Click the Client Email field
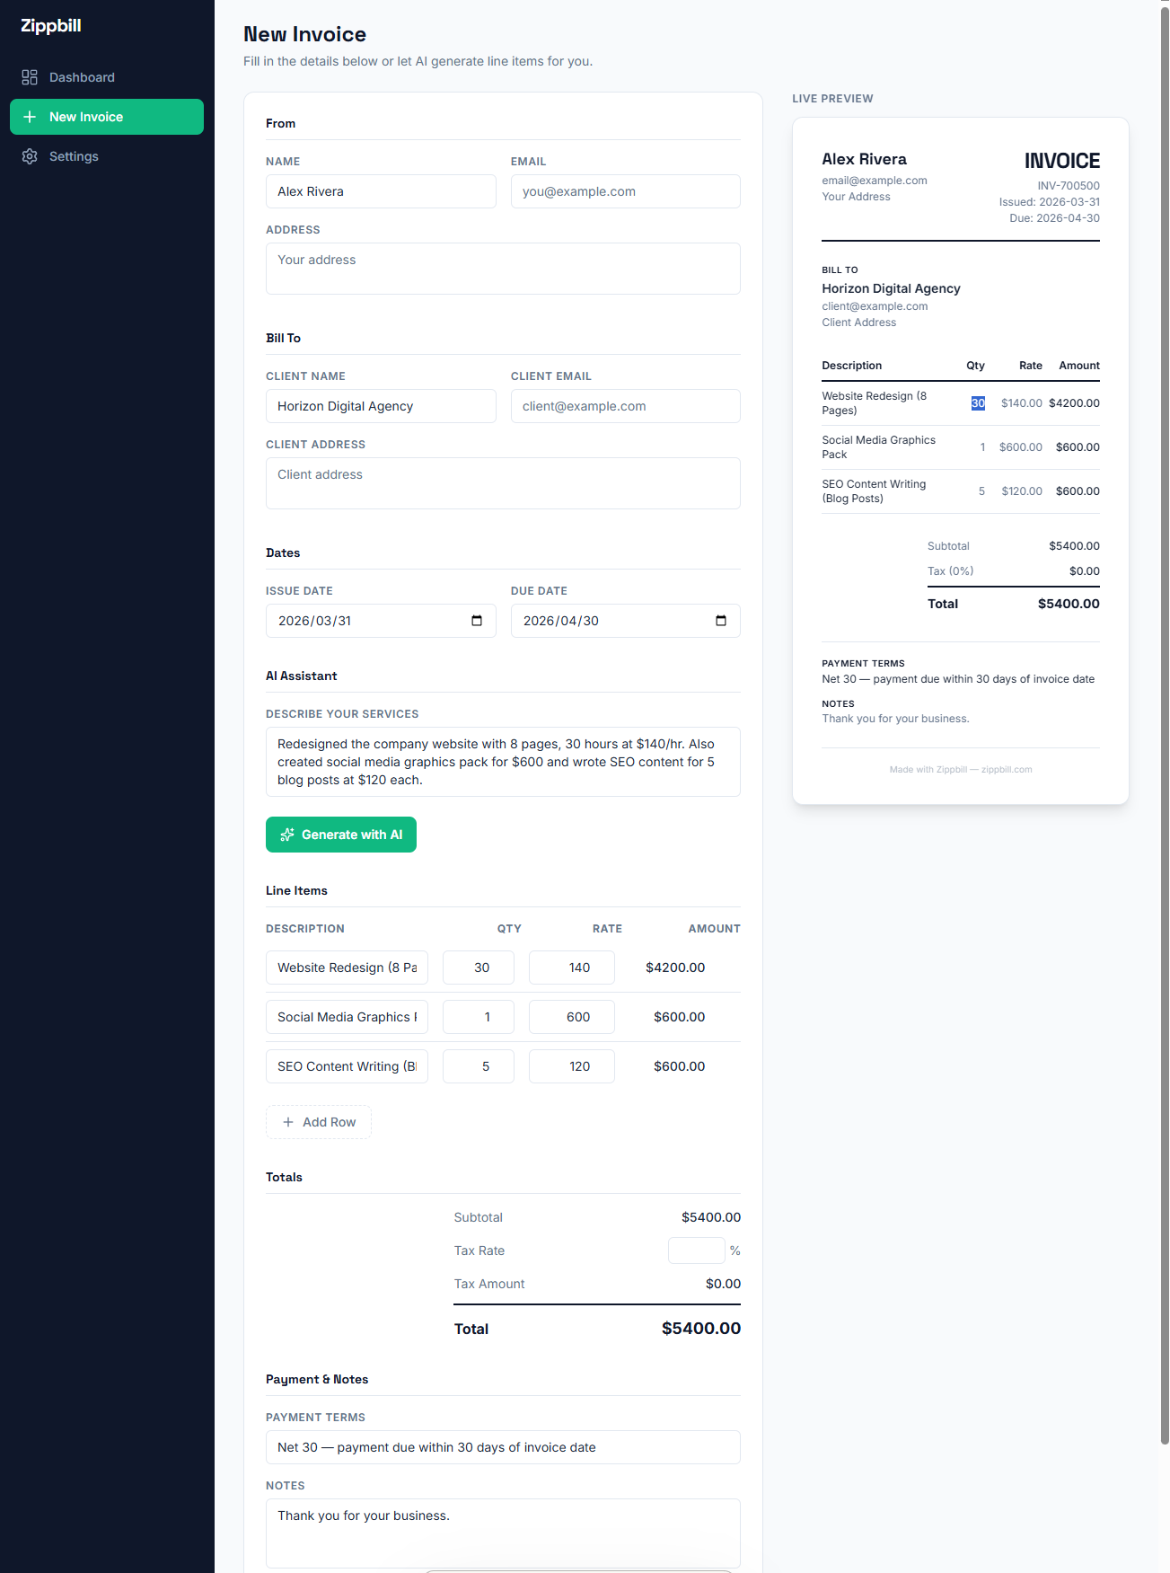 pyautogui.click(x=626, y=406)
